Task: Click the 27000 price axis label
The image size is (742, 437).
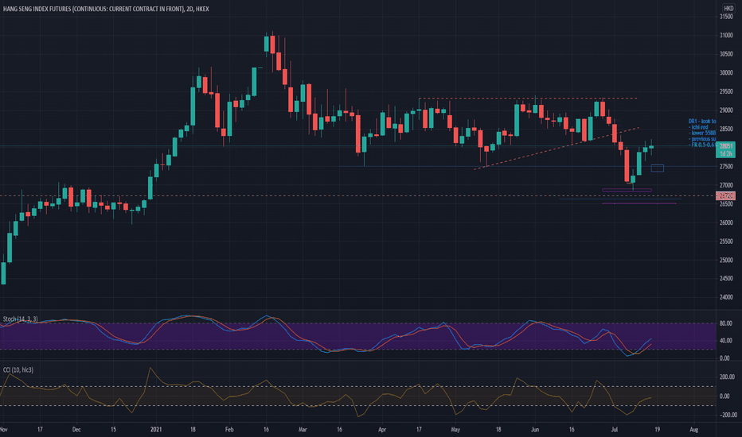Action: coord(726,185)
